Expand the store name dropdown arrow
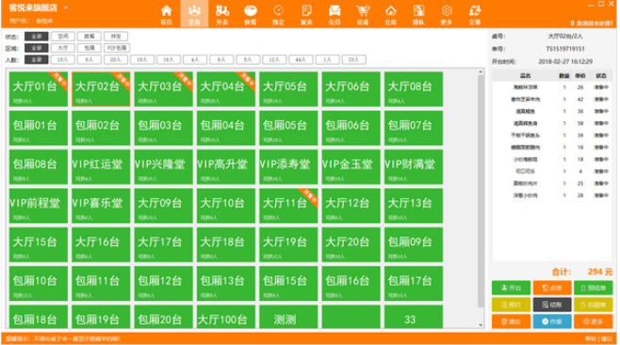 (x=66, y=8)
